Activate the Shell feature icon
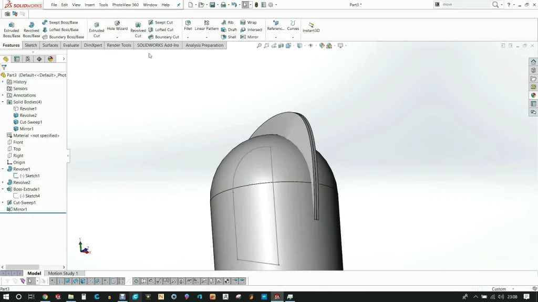Image resolution: width=538 pixels, height=302 pixels. (229, 37)
